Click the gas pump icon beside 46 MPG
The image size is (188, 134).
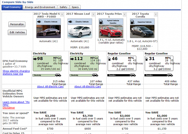pos(110,59)
